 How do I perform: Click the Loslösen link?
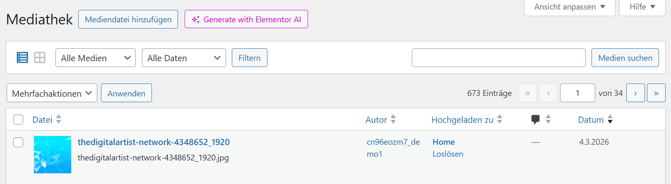click(448, 154)
